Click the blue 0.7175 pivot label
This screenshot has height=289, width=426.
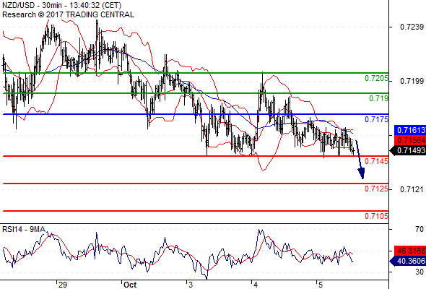point(376,119)
